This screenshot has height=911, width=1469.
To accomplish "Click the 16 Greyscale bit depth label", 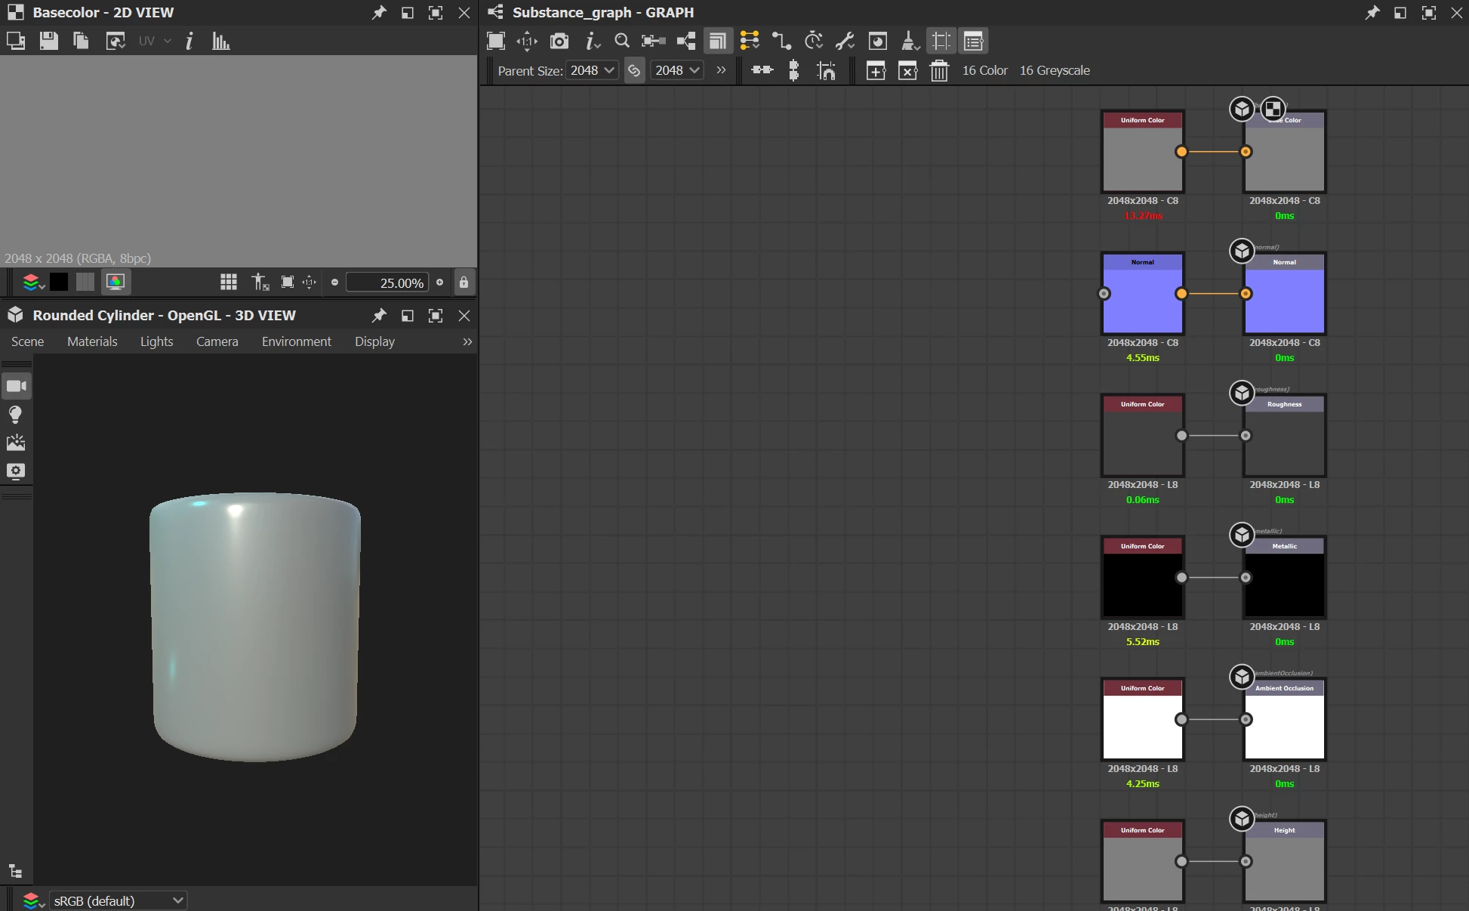I will click(x=1055, y=70).
